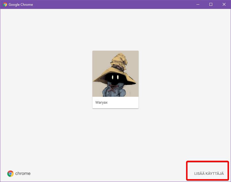Minimize the Google Chrome window
Viewport: 231px width, 182px height.
coord(198,4)
